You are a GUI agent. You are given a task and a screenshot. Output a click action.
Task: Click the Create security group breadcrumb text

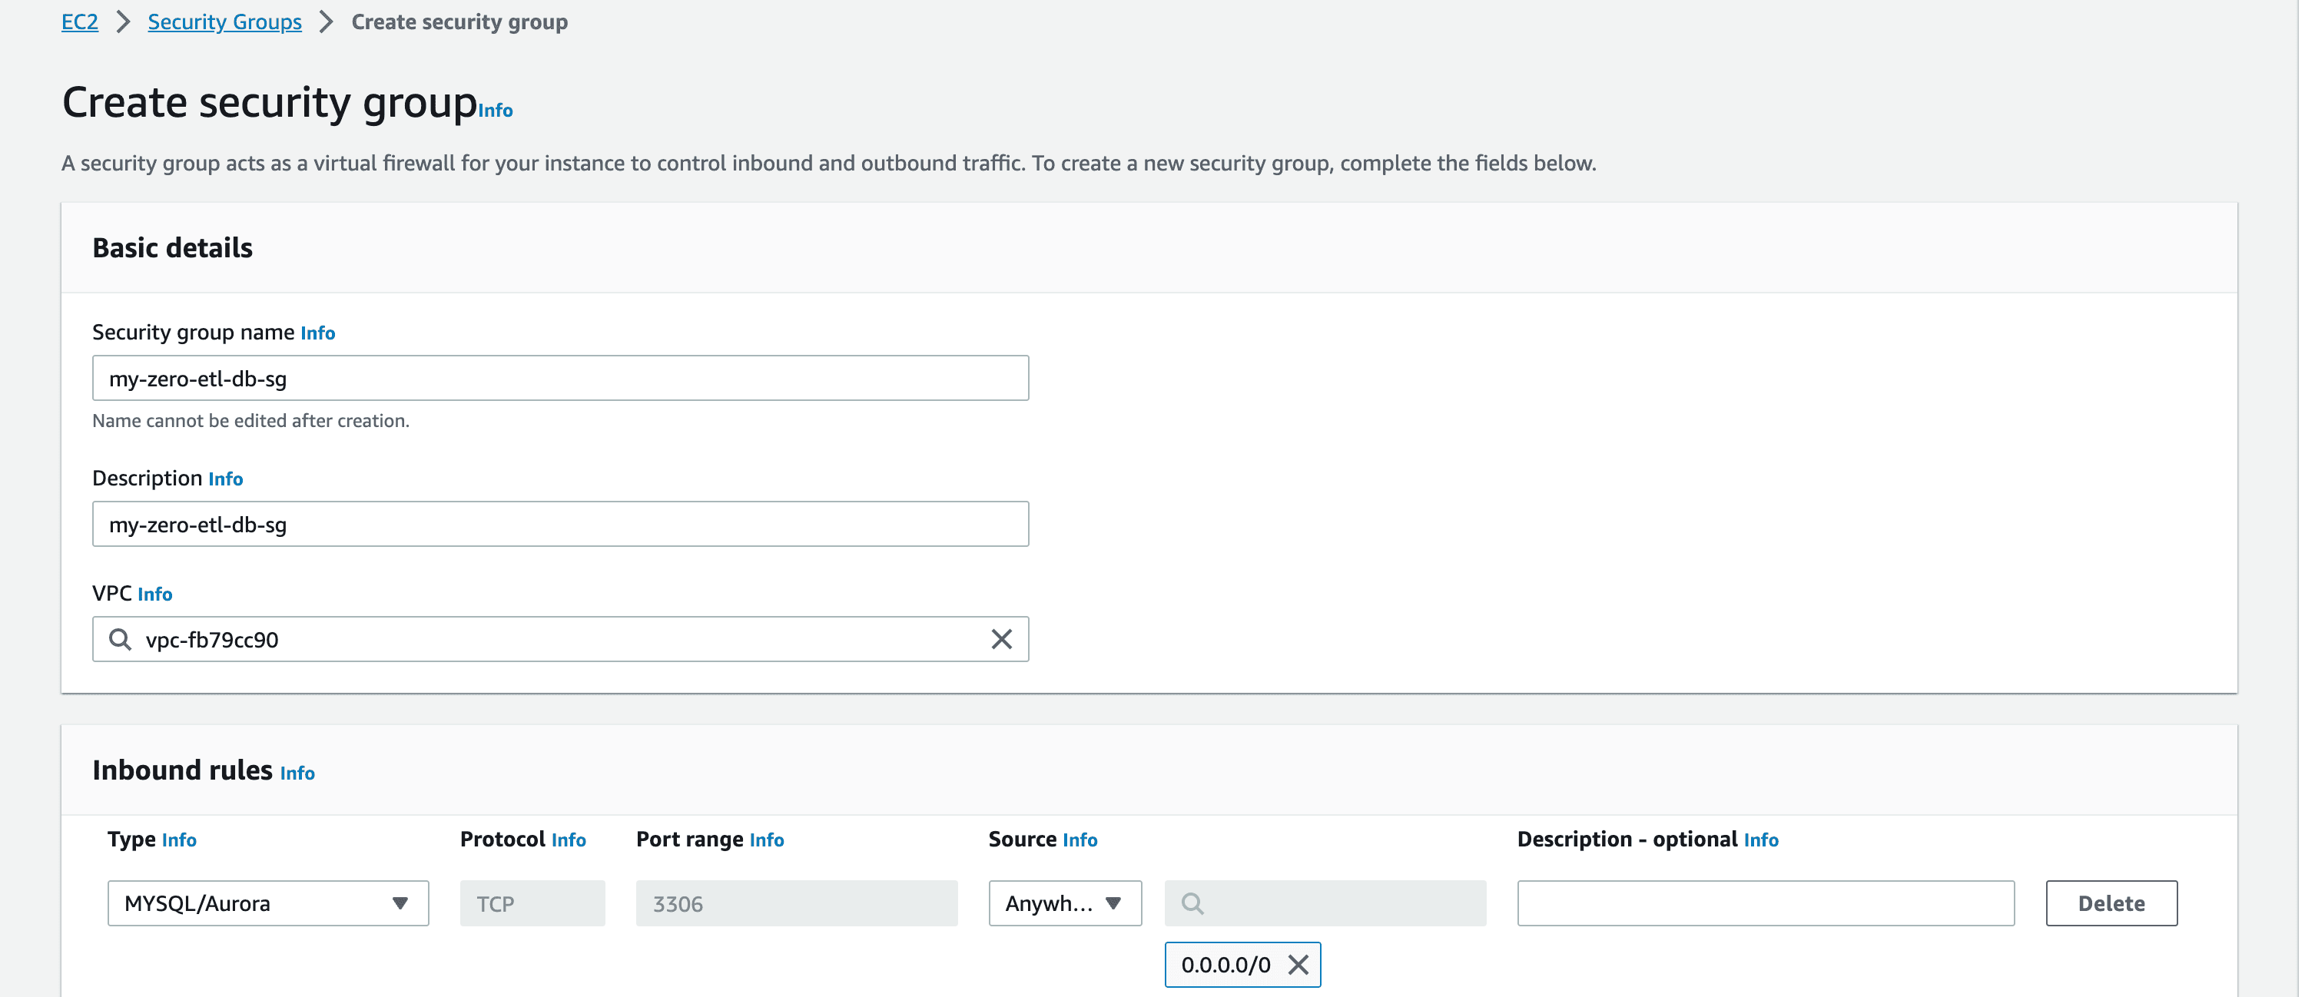[459, 22]
